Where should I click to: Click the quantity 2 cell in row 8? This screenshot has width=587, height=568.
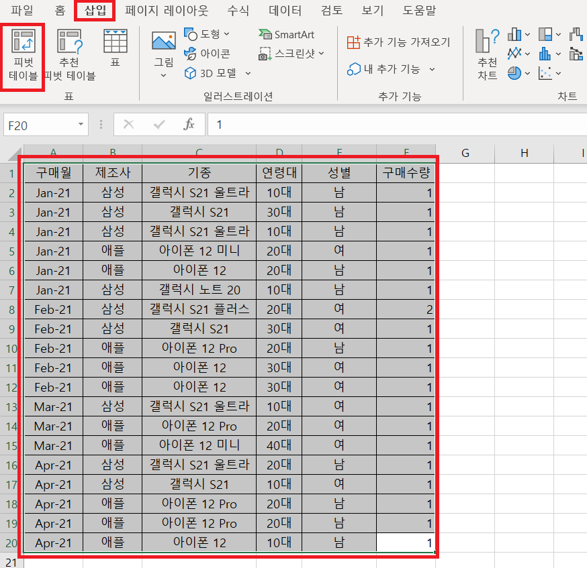(406, 309)
